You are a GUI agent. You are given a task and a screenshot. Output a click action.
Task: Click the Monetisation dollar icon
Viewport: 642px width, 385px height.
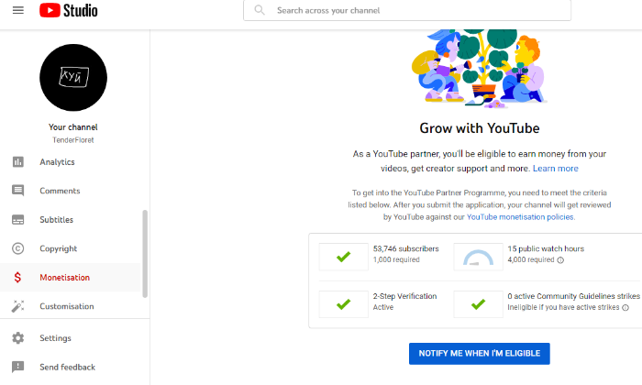17,278
